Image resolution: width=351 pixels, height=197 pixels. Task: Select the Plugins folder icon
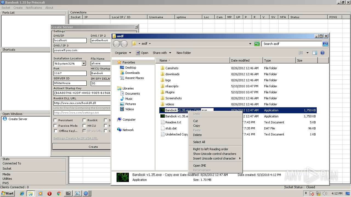click(162, 92)
